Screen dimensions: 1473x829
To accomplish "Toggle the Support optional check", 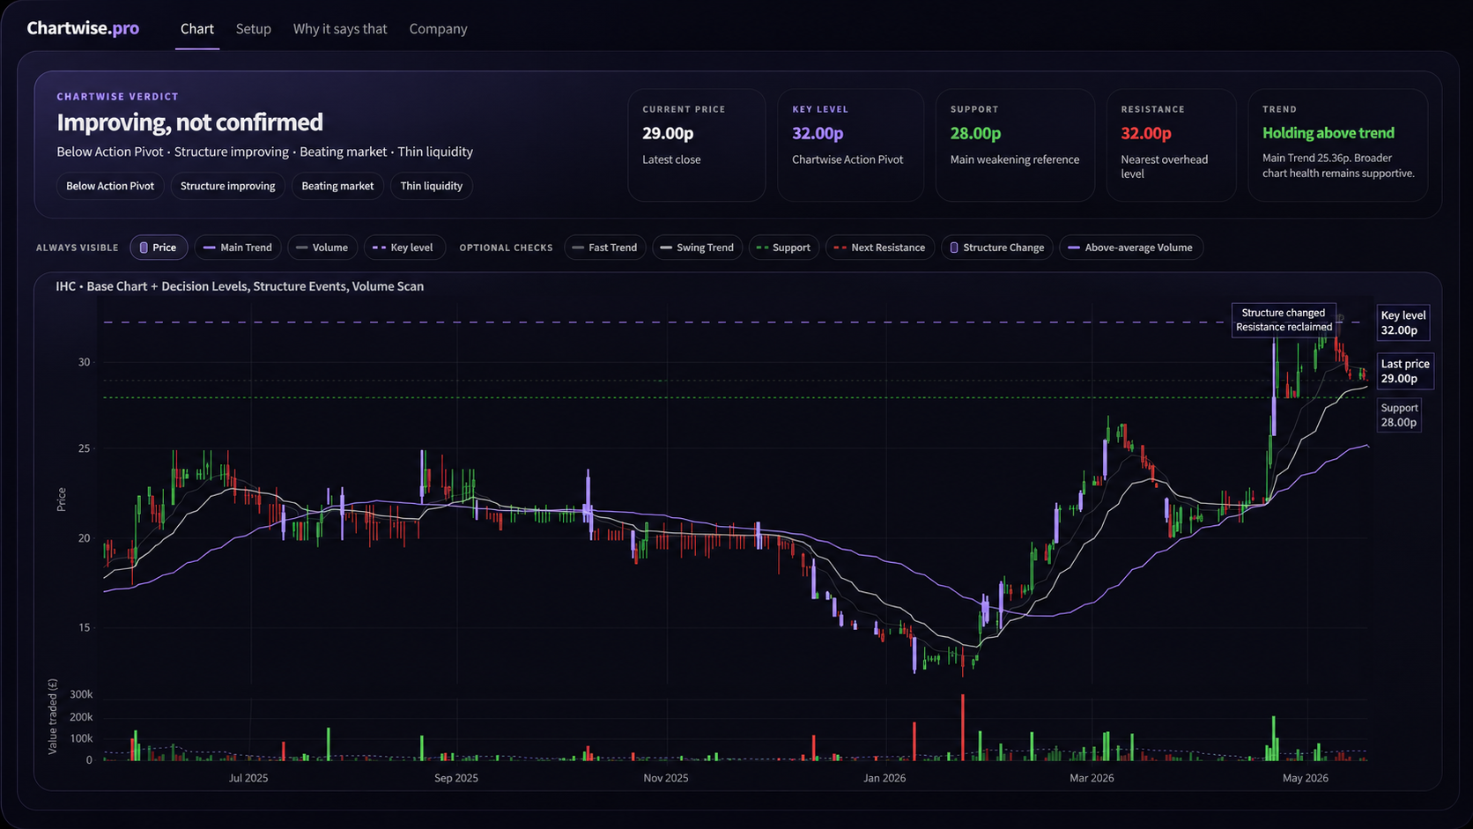I will 784,248.
